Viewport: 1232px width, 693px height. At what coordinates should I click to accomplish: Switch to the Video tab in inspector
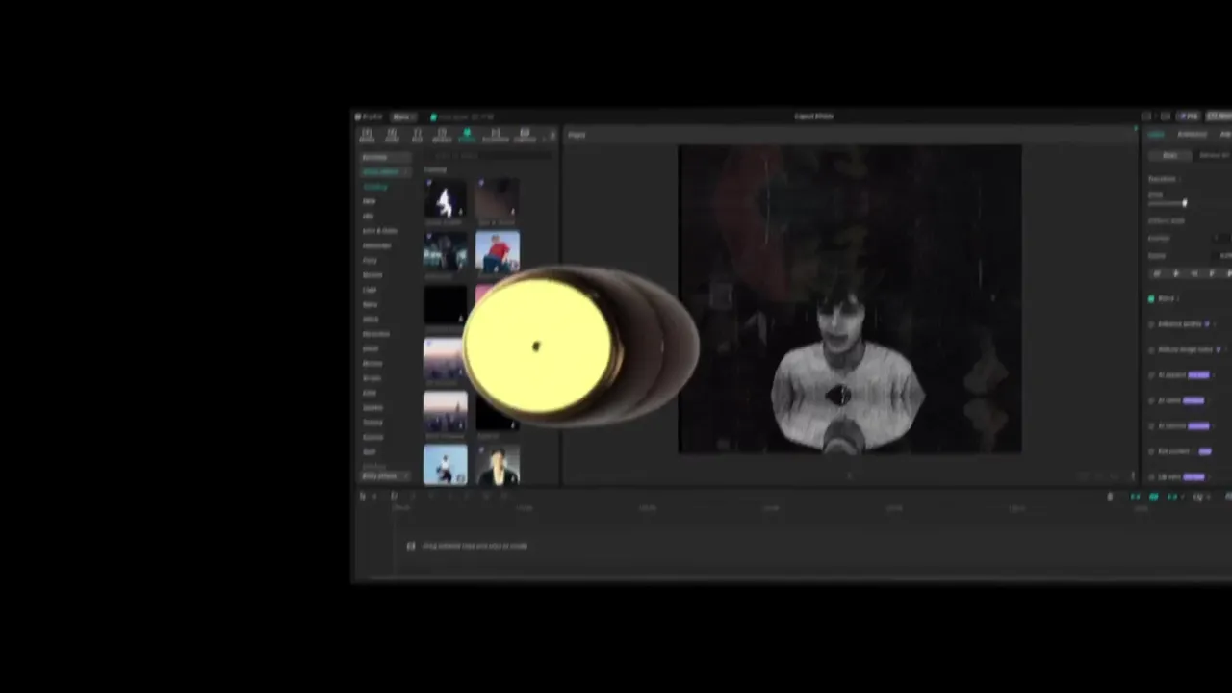tap(1156, 135)
